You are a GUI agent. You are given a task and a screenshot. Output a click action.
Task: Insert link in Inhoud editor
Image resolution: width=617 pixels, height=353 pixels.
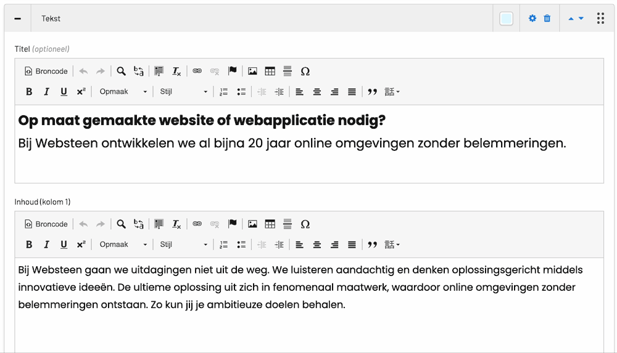coord(197,224)
